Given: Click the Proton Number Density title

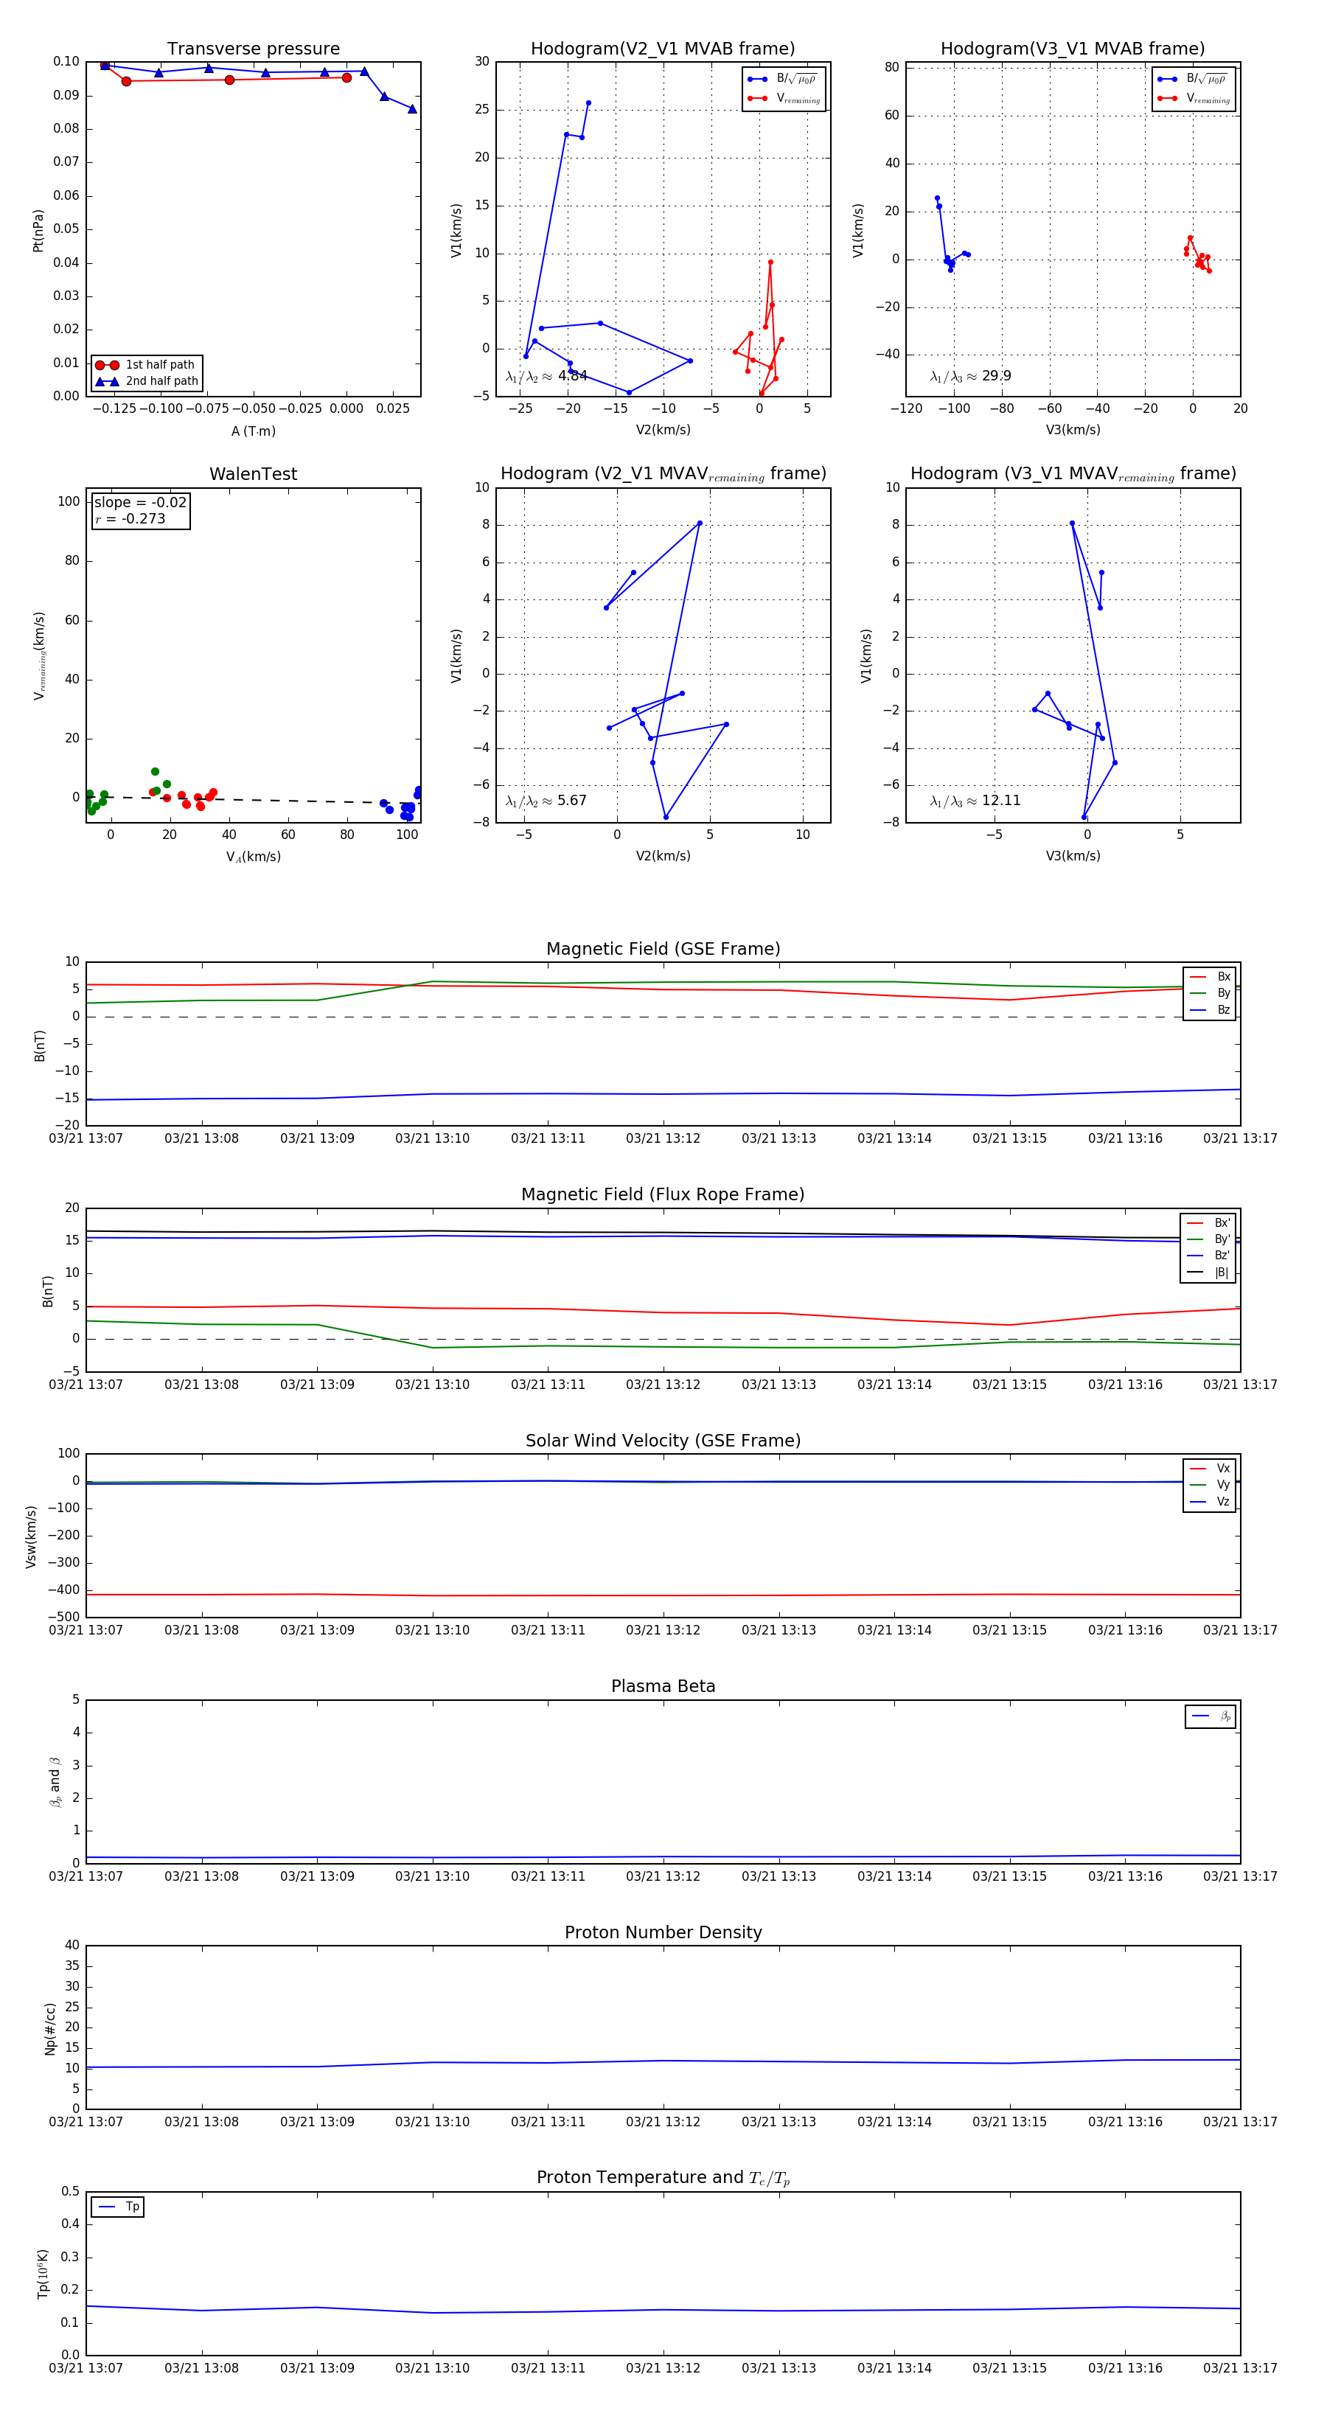Looking at the screenshot, I should (662, 1932).
